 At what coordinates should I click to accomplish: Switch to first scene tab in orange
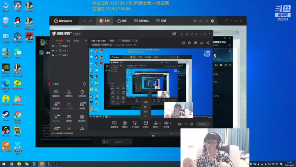pos(59,41)
